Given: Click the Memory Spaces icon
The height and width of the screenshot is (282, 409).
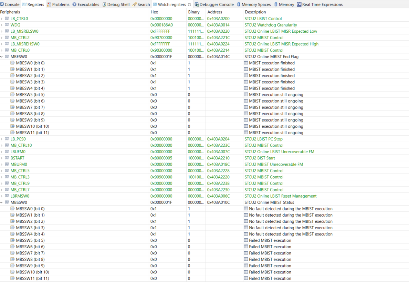Looking at the screenshot, I should point(240,4).
